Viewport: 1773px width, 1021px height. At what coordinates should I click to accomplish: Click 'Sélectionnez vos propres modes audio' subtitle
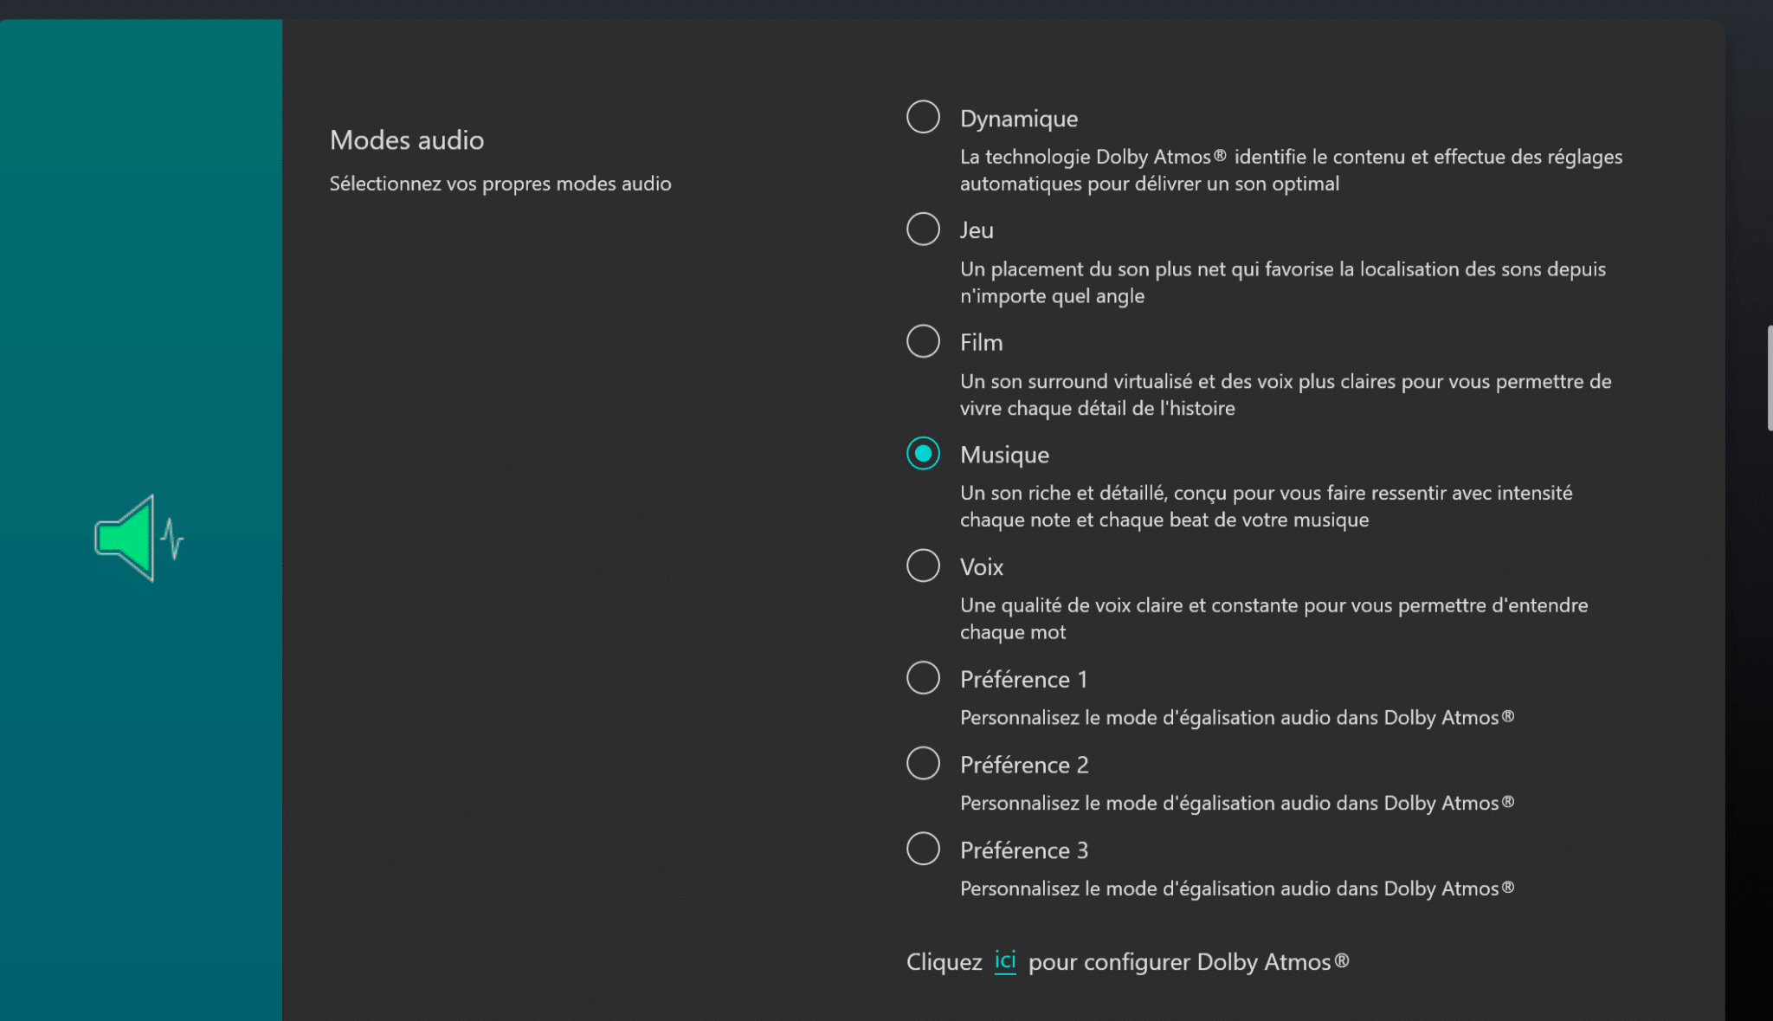(x=500, y=184)
